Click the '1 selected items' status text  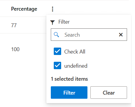[x=69, y=79]
